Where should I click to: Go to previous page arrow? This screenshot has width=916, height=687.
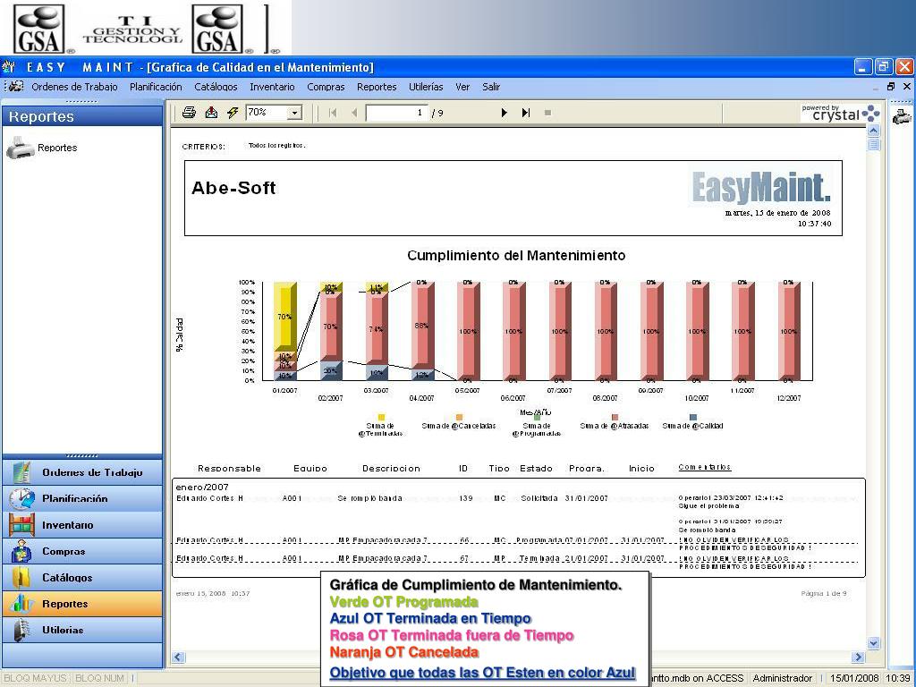click(x=354, y=113)
